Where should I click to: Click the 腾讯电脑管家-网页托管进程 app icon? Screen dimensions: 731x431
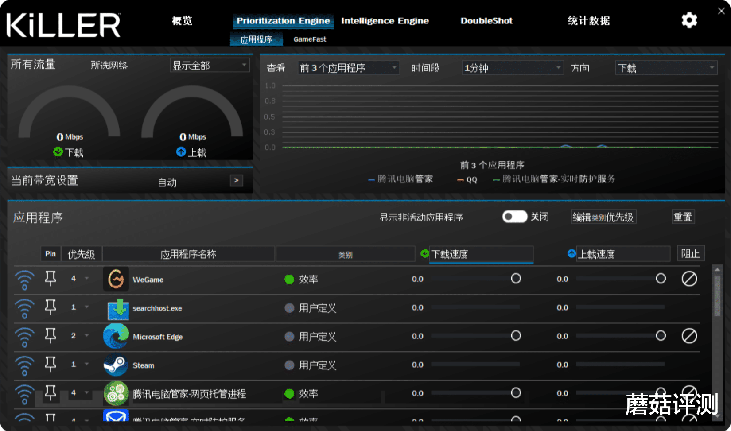(x=116, y=393)
